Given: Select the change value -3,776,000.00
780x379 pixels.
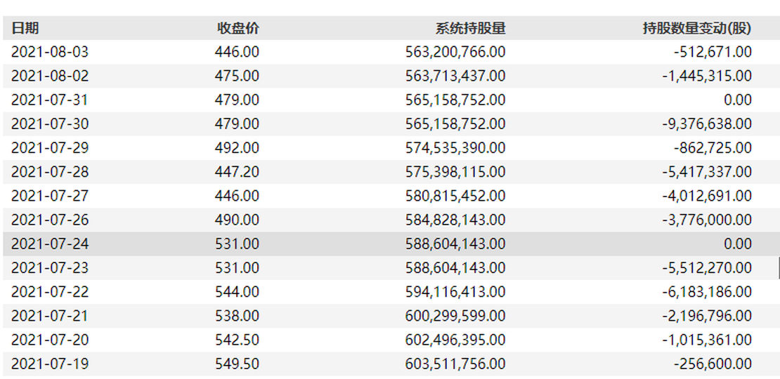Looking at the screenshot, I should point(707,220).
